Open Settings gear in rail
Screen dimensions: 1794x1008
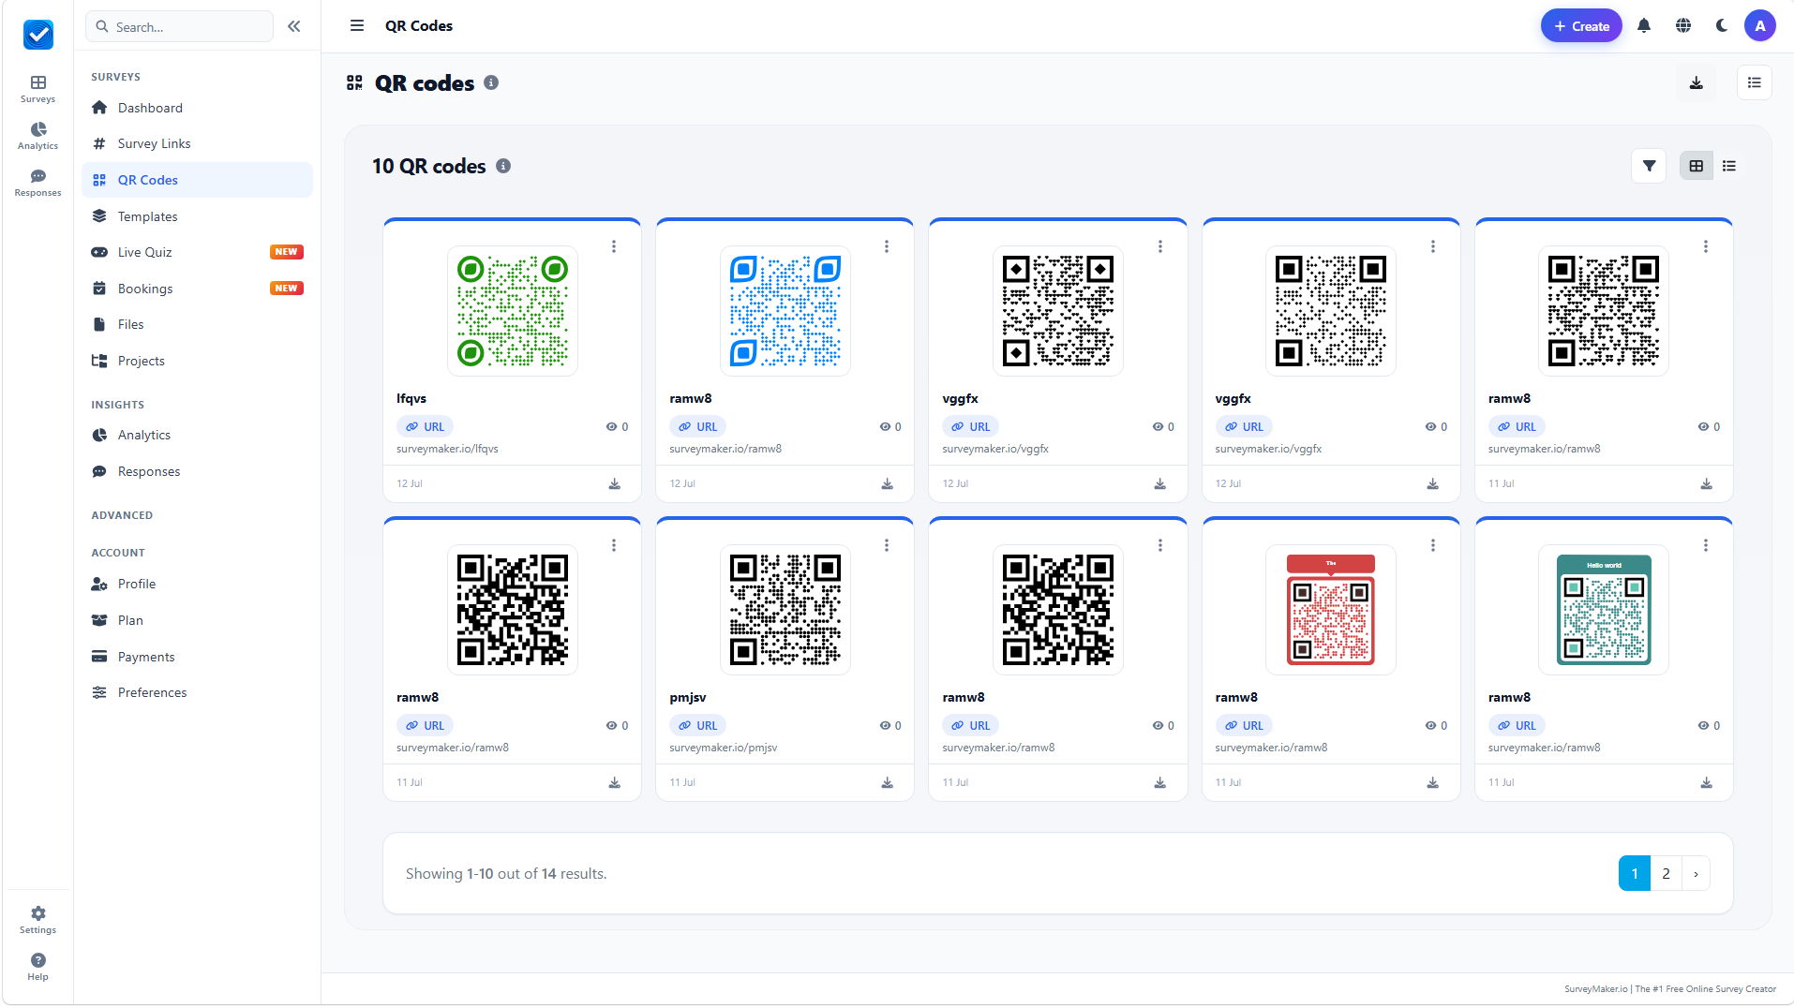click(x=37, y=920)
